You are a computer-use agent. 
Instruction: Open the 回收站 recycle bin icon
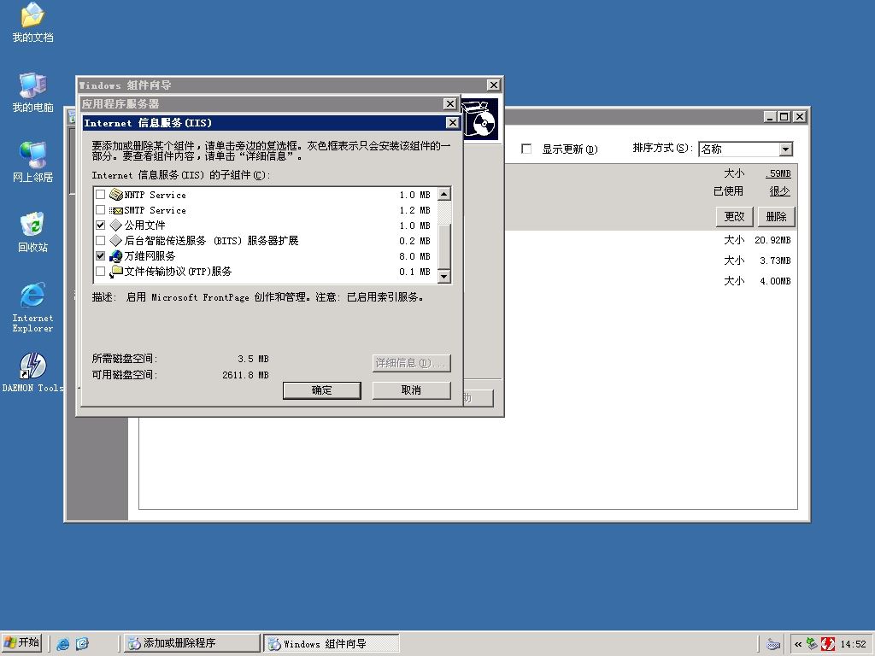pyautogui.click(x=32, y=232)
